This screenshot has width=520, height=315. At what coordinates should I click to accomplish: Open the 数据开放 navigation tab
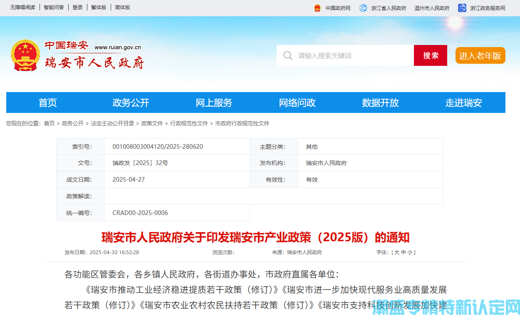(381, 102)
